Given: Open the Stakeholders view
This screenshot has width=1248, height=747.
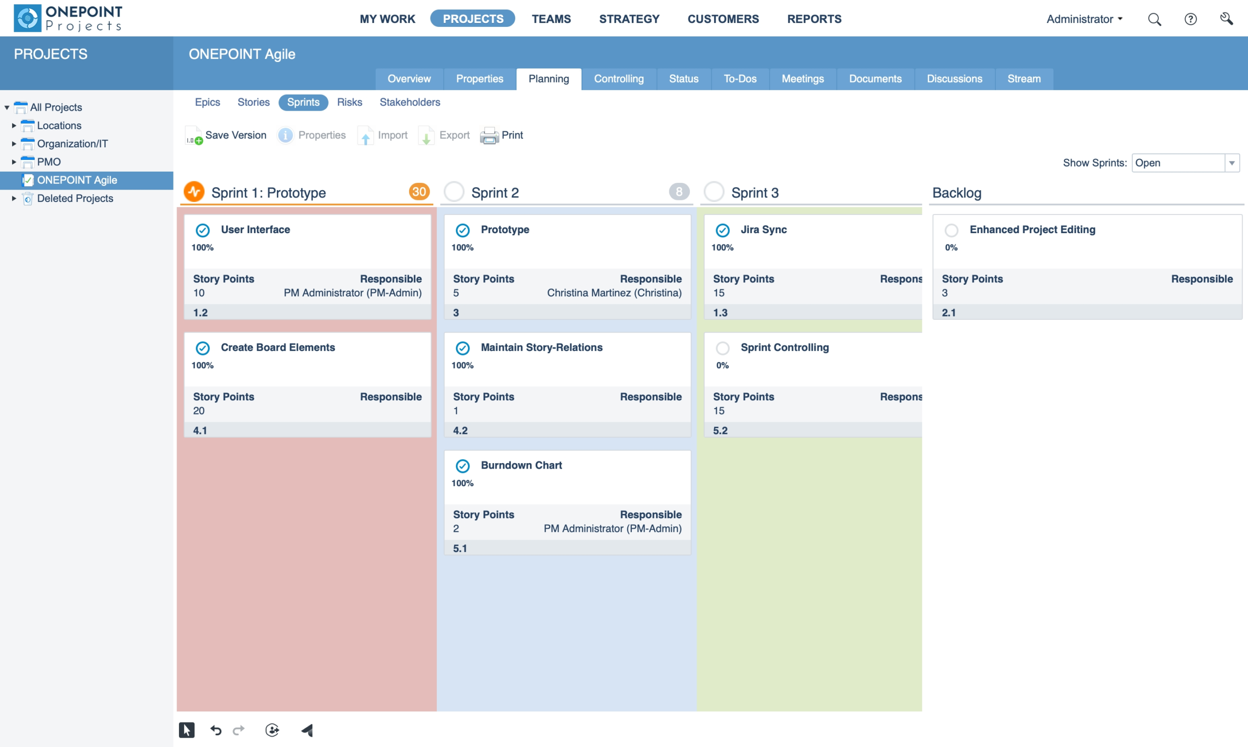Looking at the screenshot, I should tap(409, 102).
